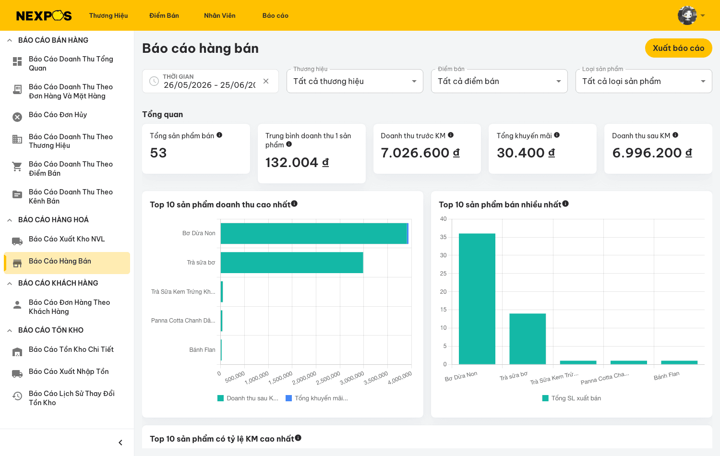
Task: Open the Loại sản phẩm dropdown
Action: tap(644, 81)
